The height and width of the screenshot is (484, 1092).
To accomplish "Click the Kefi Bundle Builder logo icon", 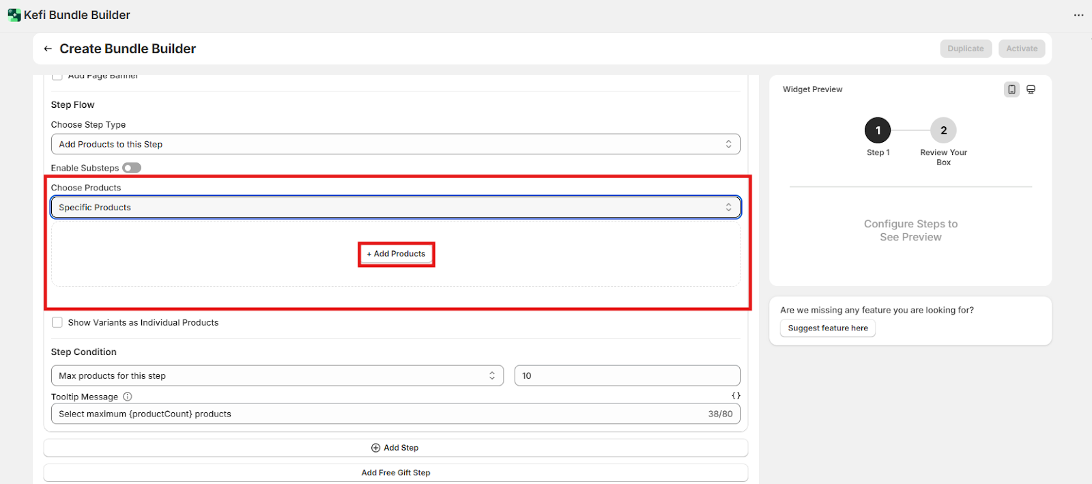I will pos(14,15).
